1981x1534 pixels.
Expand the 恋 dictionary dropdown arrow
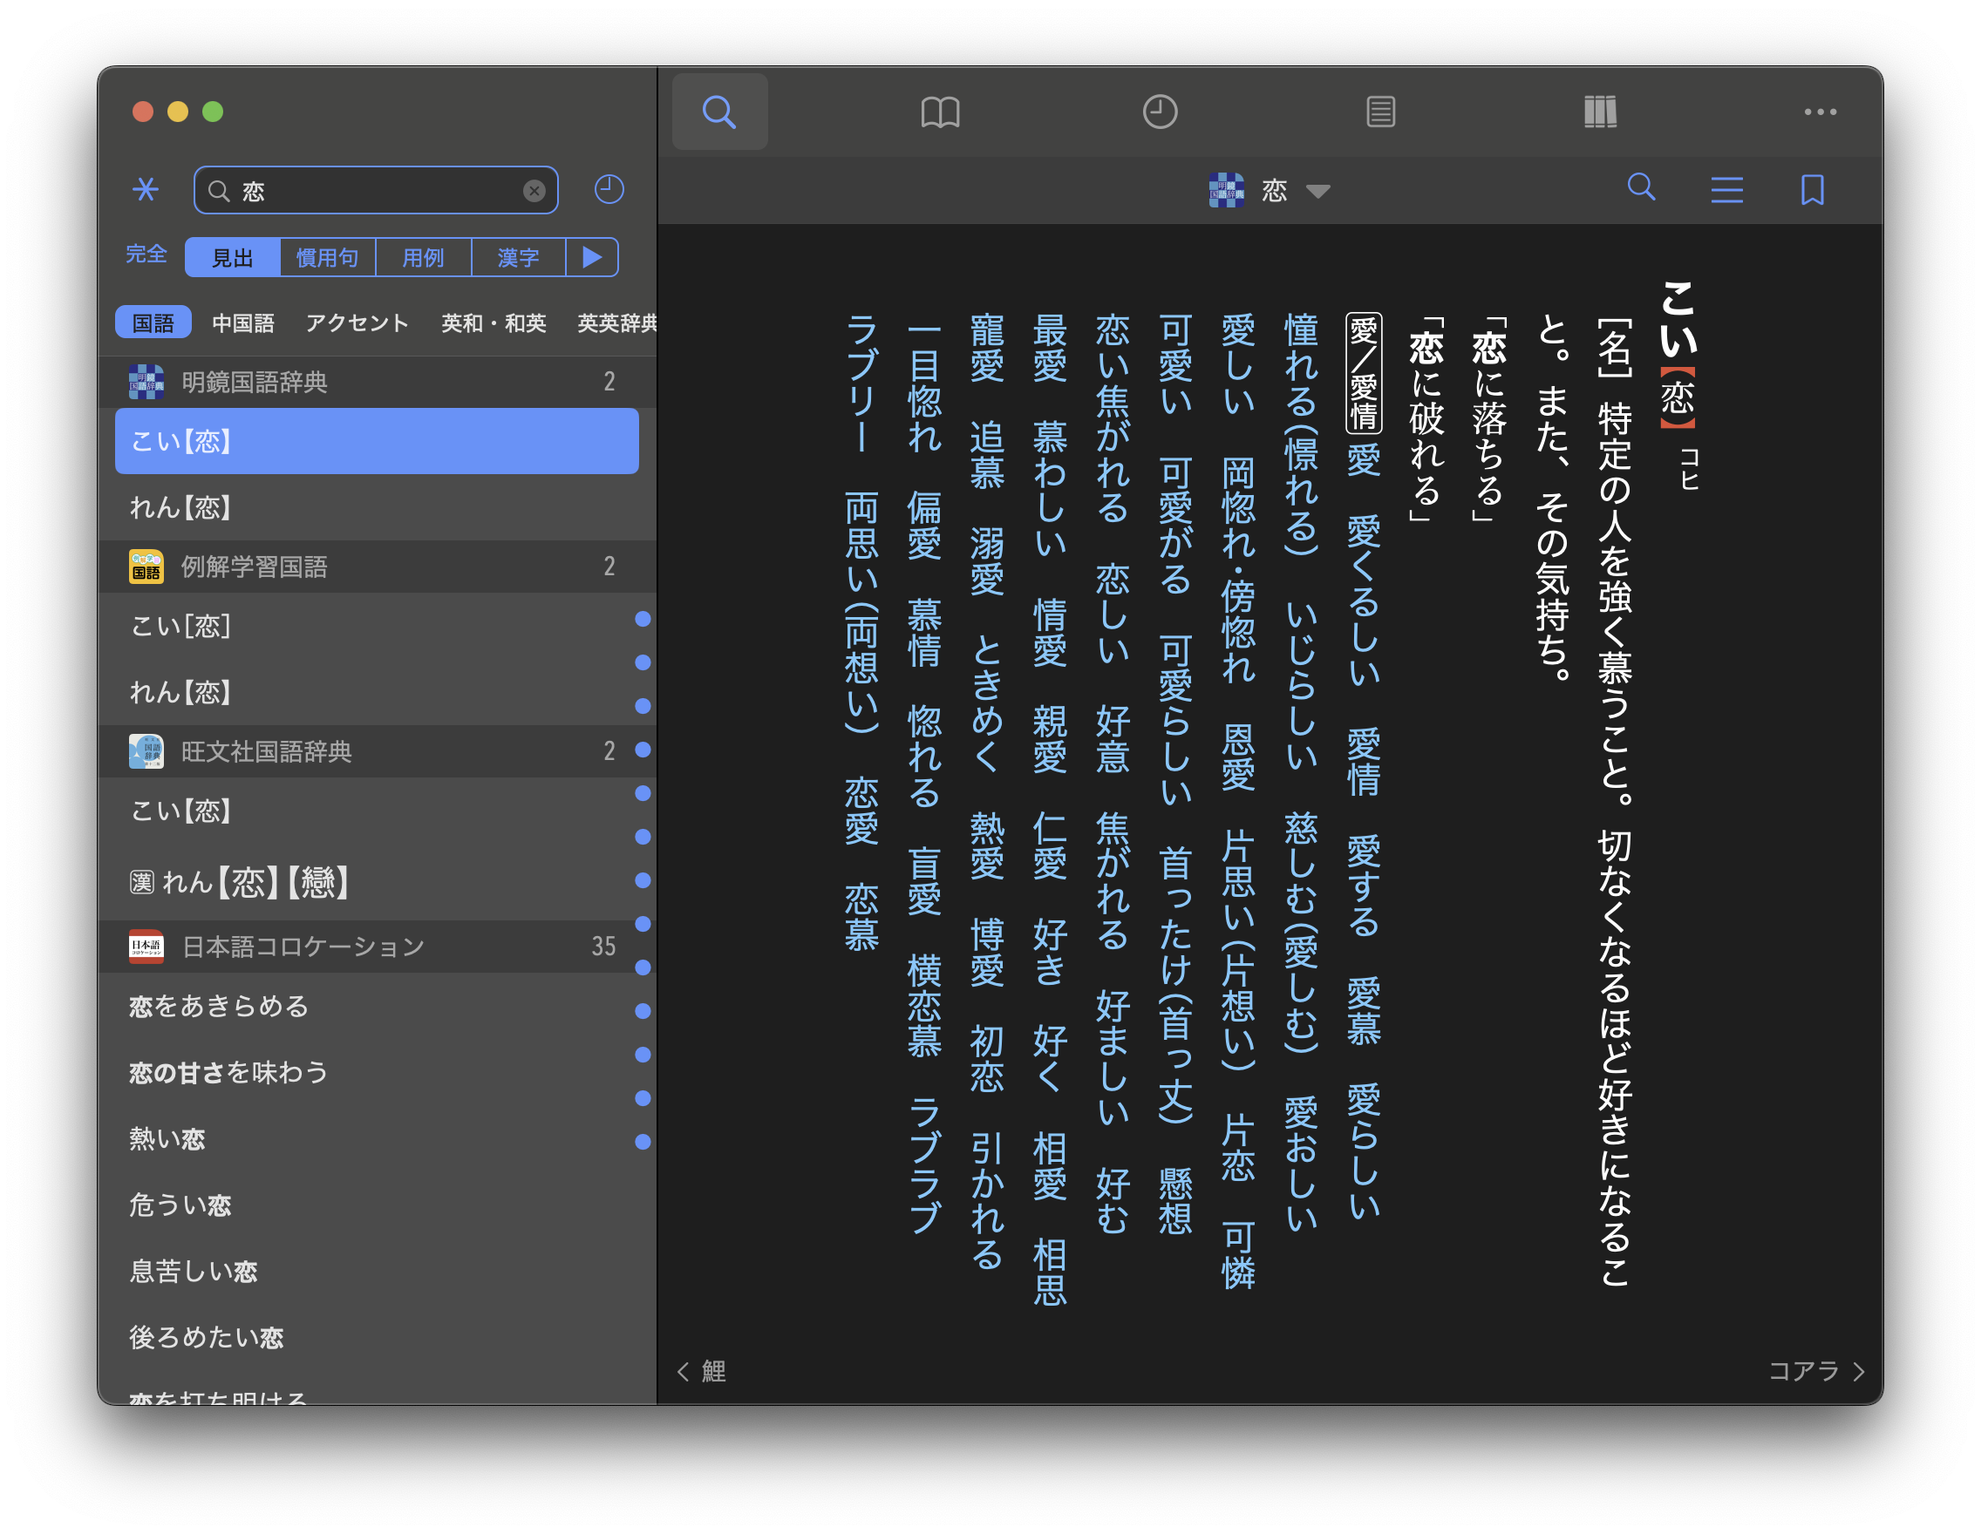[x=1318, y=191]
